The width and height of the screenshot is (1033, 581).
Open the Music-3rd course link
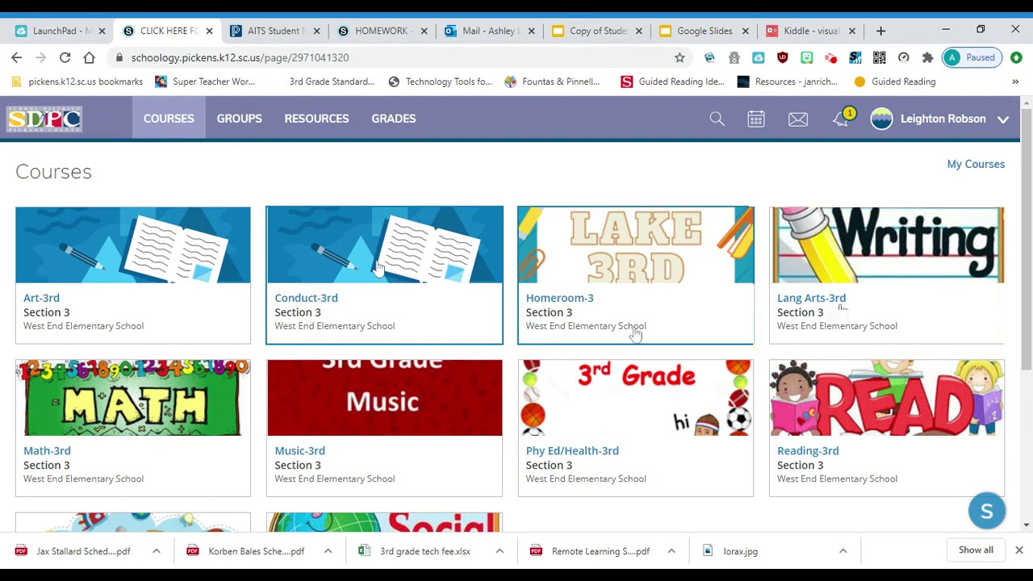point(299,451)
